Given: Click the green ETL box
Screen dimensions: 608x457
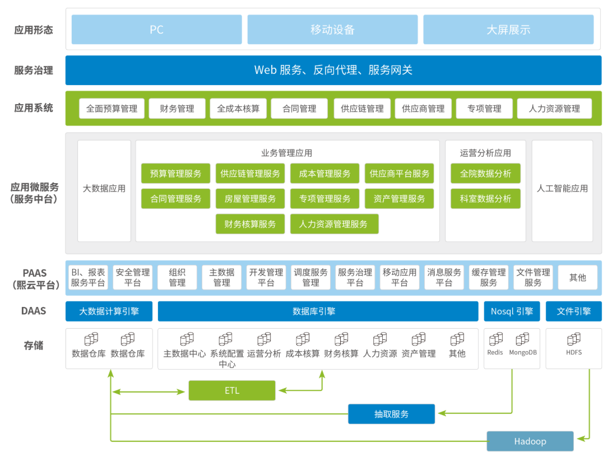Looking at the screenshot, I should (232, 390).
